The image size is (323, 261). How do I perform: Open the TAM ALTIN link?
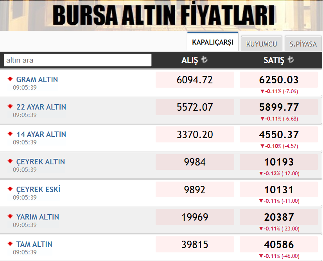click(34, 244)
